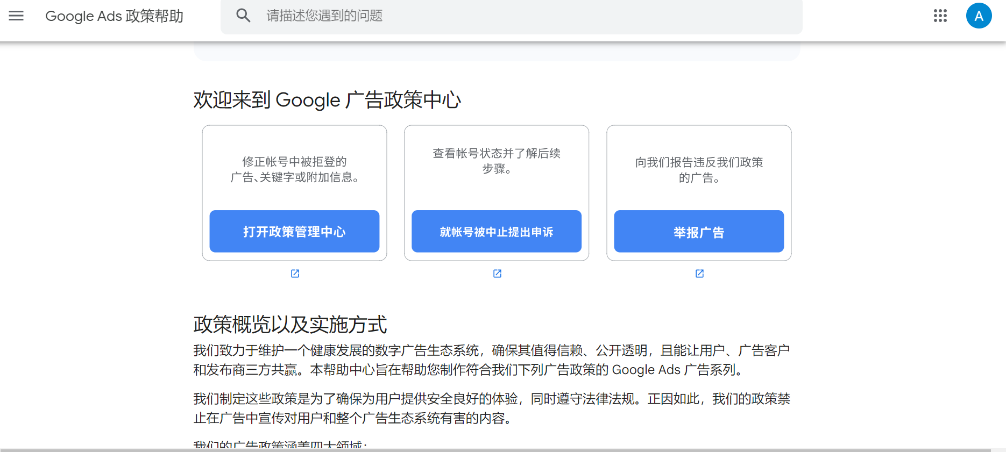Click the 举报广告 button
Screen dimensions: 1006x452
point(699,231)
